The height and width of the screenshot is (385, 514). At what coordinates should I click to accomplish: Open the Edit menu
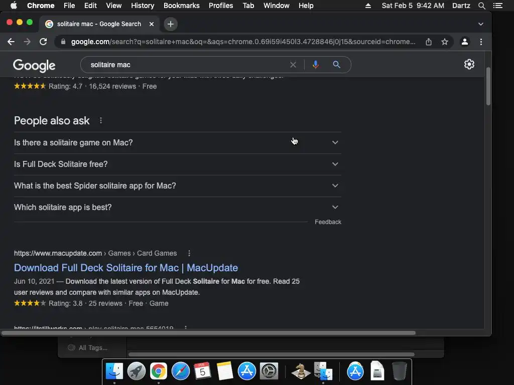pyautogui.click(x=90, y=6)
